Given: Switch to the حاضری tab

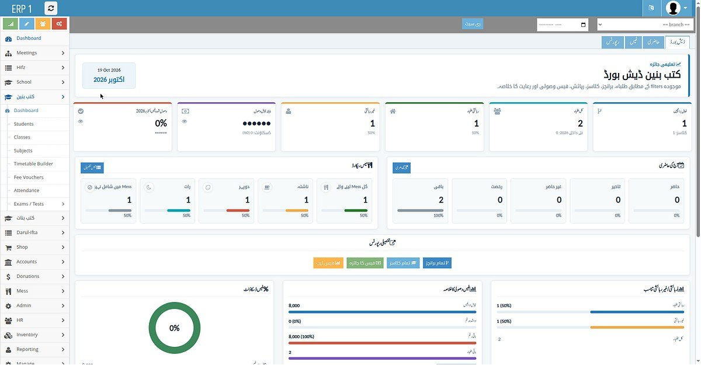Looking at the screenshot, I should coord(653,42).
